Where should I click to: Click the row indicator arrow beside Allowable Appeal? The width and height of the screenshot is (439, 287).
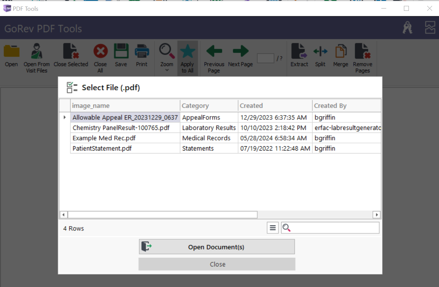click(x=65, y=117)
